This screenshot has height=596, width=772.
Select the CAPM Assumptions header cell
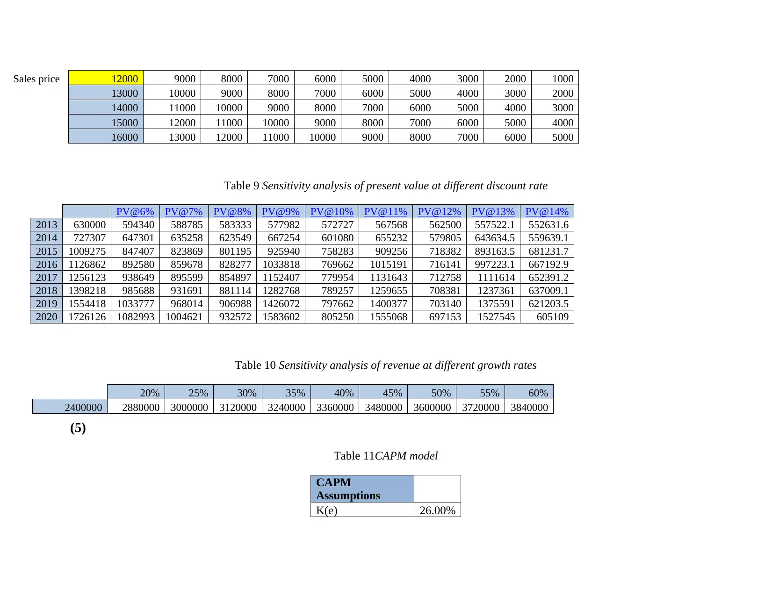(x=362, y=489)
